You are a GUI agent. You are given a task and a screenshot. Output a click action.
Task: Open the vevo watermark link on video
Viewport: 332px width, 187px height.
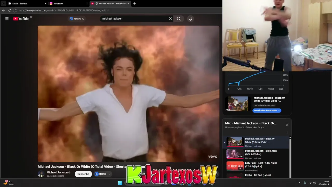click(x=212, y=157)
